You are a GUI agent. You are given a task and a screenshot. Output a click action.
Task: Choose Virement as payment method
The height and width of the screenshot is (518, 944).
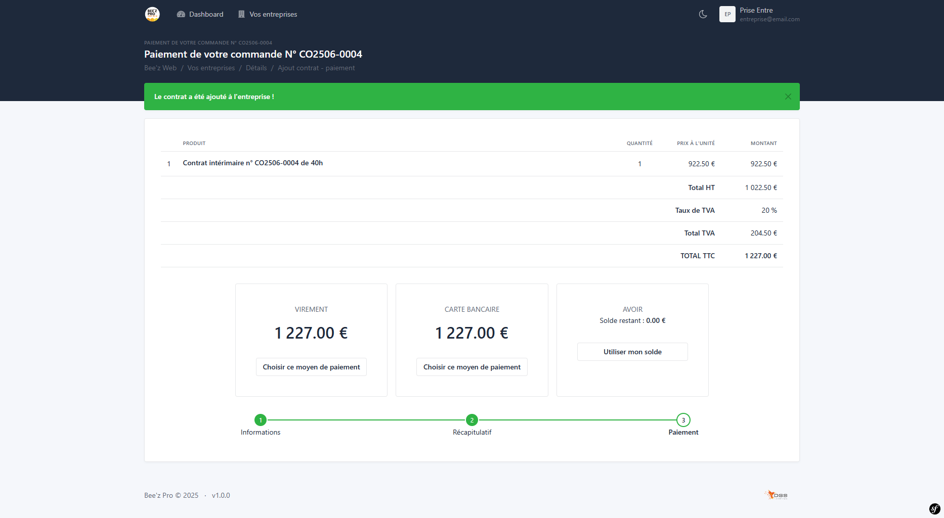coord(311,367)
